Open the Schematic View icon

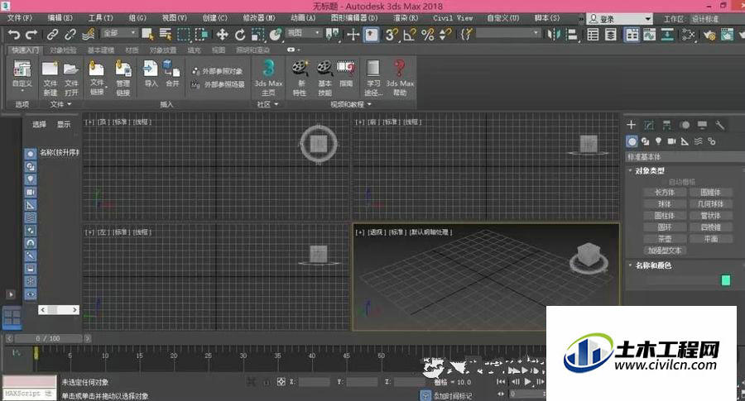[667, 35]
